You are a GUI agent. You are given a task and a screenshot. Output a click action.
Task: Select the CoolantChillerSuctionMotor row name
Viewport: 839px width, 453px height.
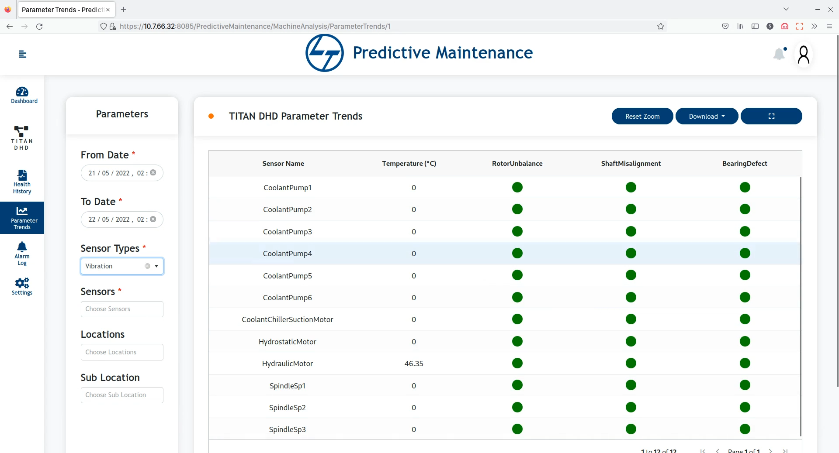coord(288,319)
